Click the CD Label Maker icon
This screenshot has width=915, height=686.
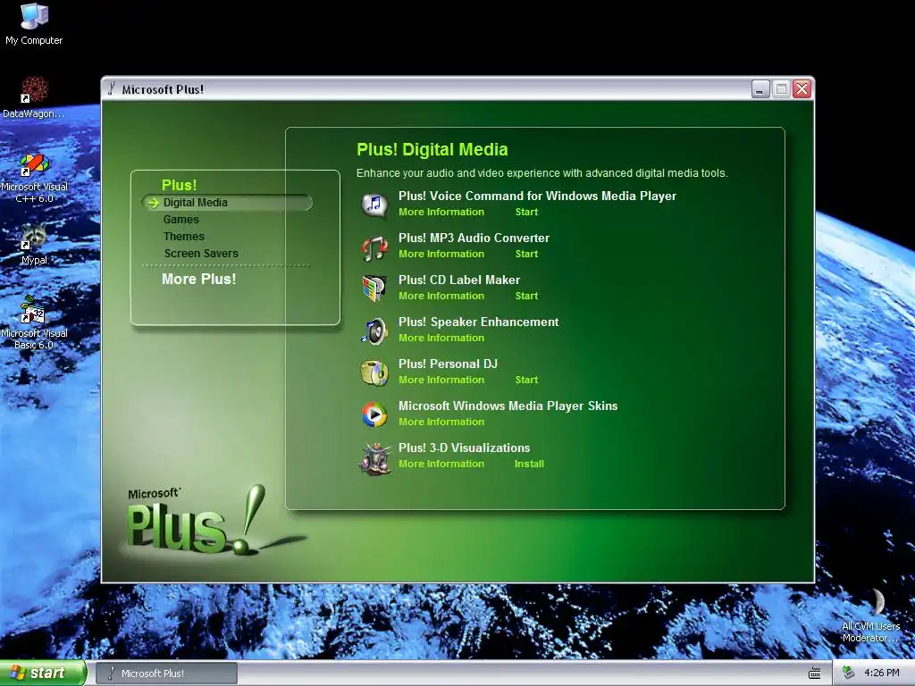[x=374, y=289]
